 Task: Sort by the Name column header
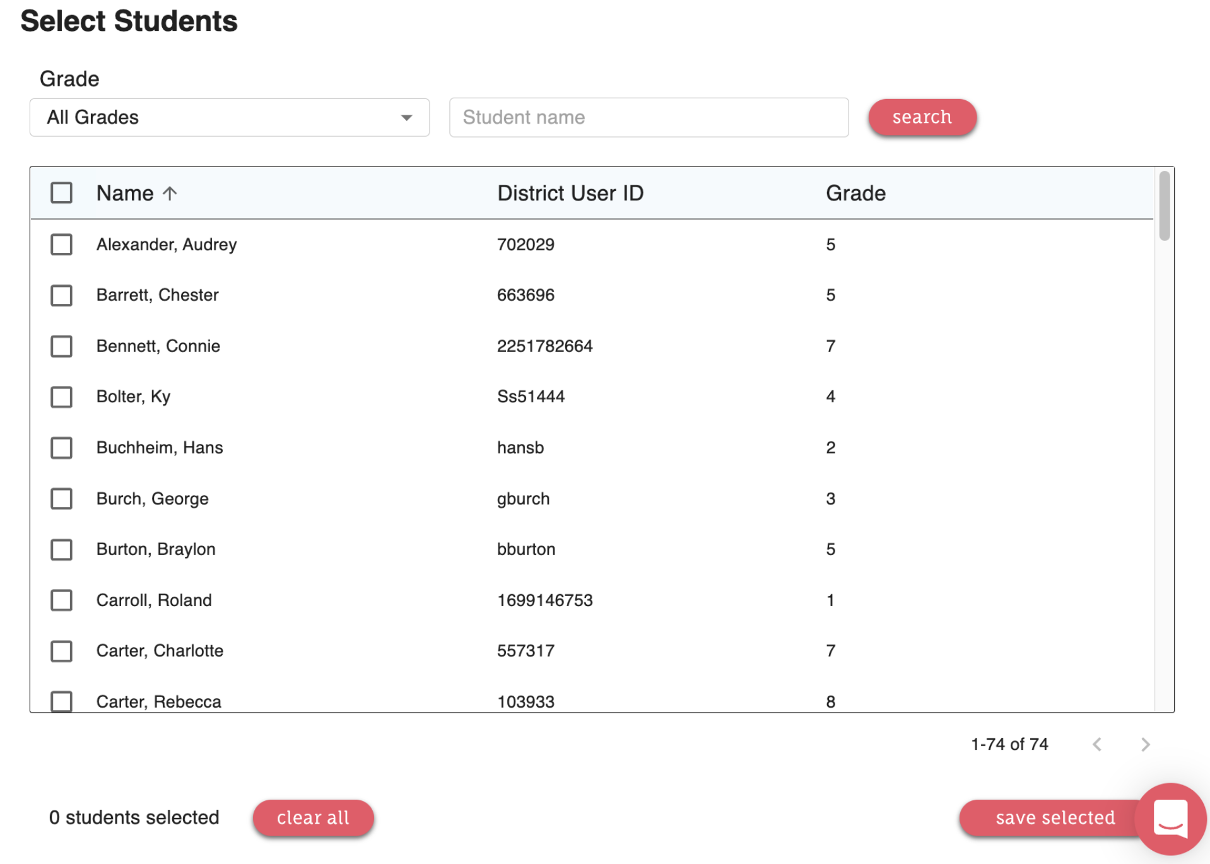(125, 194)
